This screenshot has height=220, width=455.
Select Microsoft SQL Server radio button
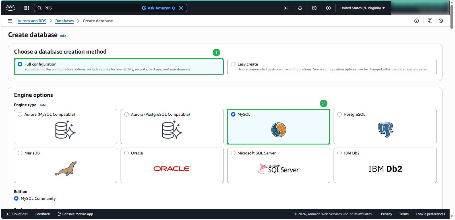(x=233, y=153)
